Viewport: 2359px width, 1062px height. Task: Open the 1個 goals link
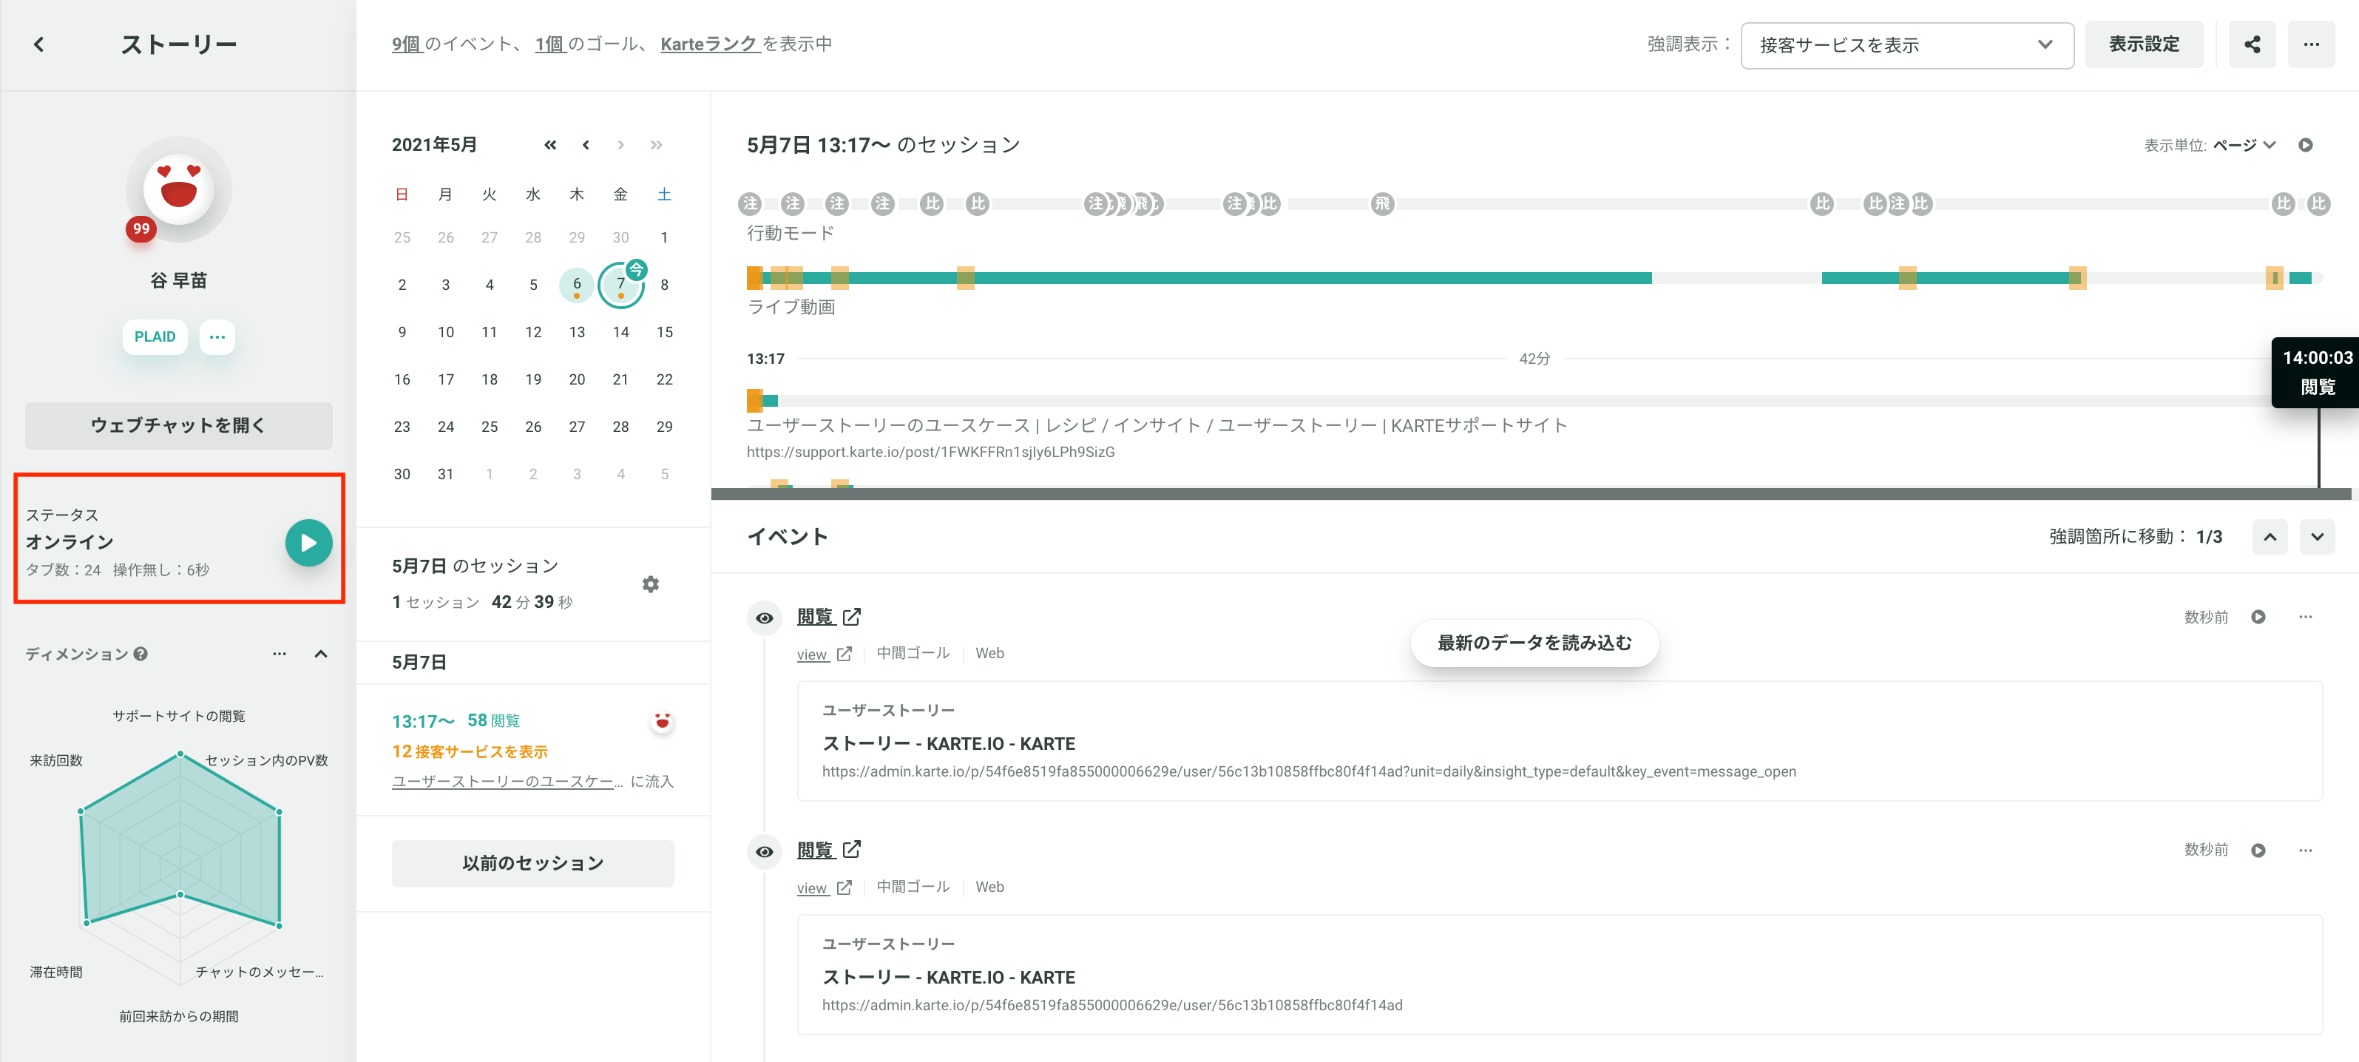(550, 44)
